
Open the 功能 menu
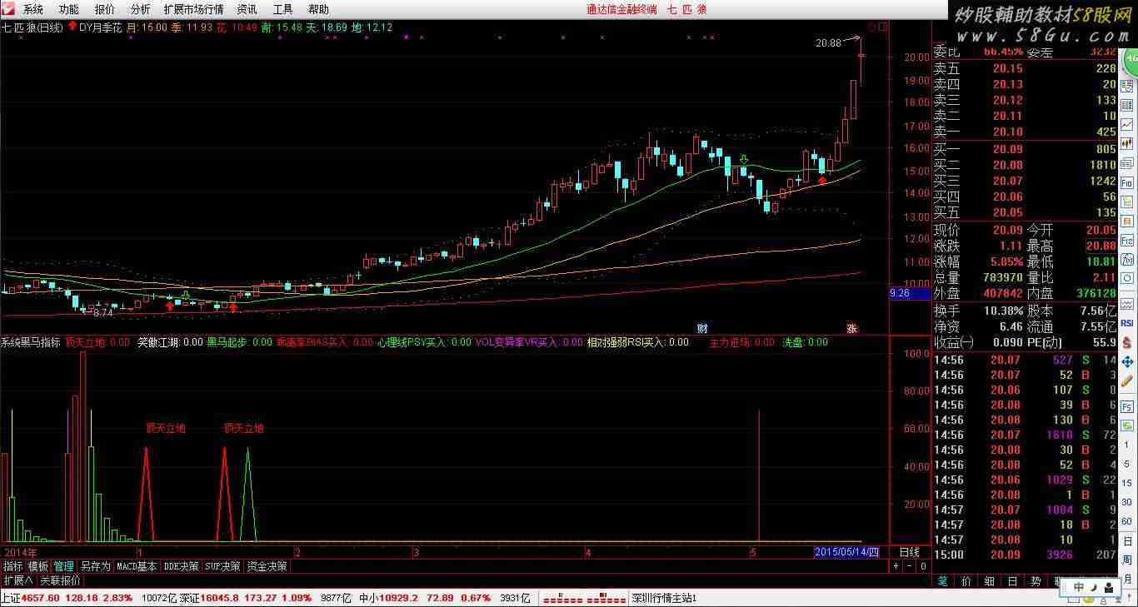[68, 10]
